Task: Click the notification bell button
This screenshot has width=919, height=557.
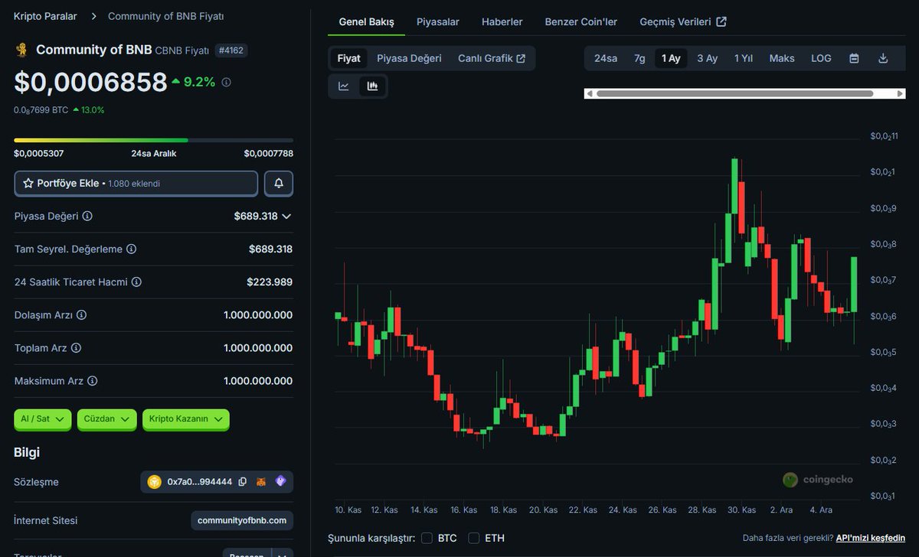Action: [279, 184]
